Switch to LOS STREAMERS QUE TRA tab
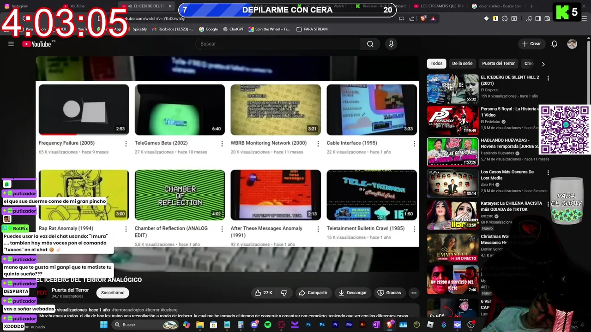This screenshot has width=591, height=332. 439,6
